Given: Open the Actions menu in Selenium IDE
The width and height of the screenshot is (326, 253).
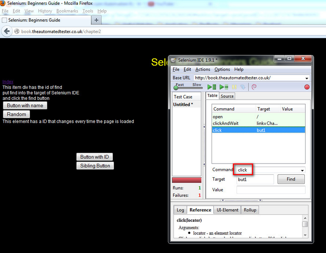Looking at the screenshot, I should coord(202,69).
